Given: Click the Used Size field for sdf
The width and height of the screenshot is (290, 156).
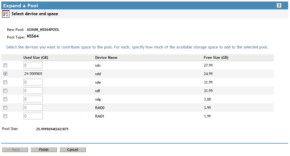Looking at the screenshot, I should 33,91.
